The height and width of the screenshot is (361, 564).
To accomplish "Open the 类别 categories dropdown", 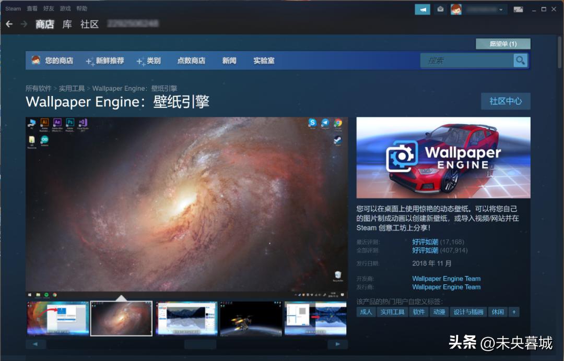I will pyautogui.click(x=149, y=61).
